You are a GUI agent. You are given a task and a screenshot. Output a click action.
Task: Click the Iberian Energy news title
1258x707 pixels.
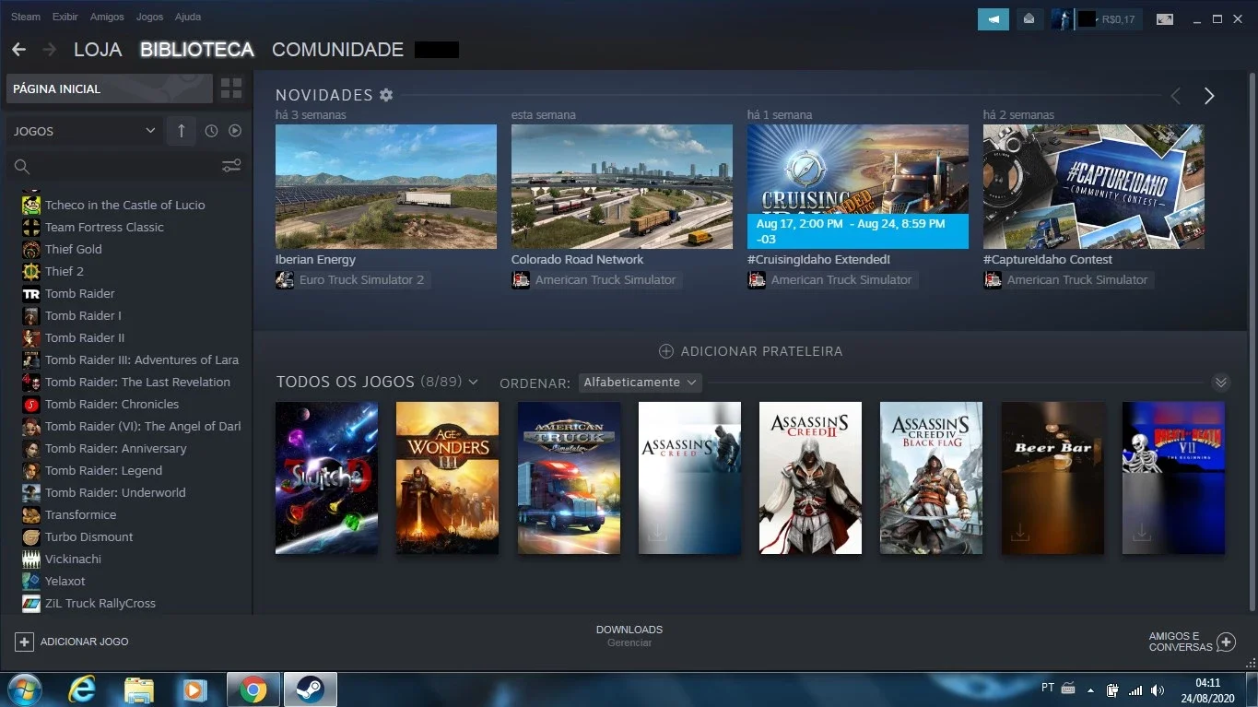(315, 259)
